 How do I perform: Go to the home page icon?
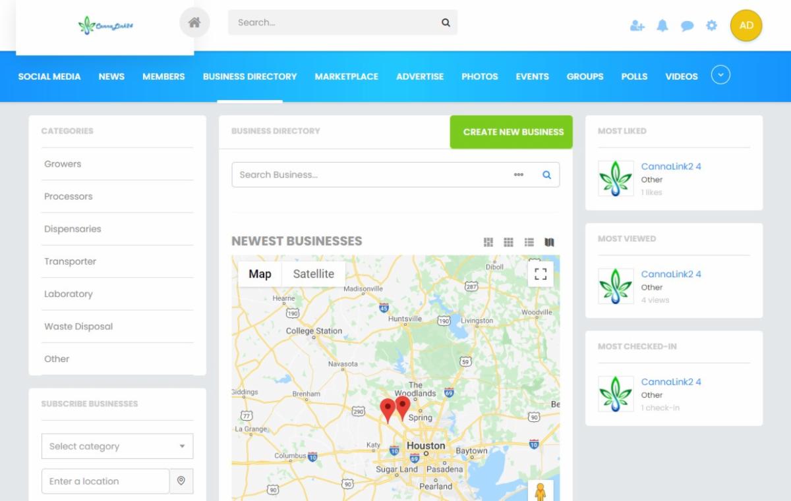tap(194, 22)
